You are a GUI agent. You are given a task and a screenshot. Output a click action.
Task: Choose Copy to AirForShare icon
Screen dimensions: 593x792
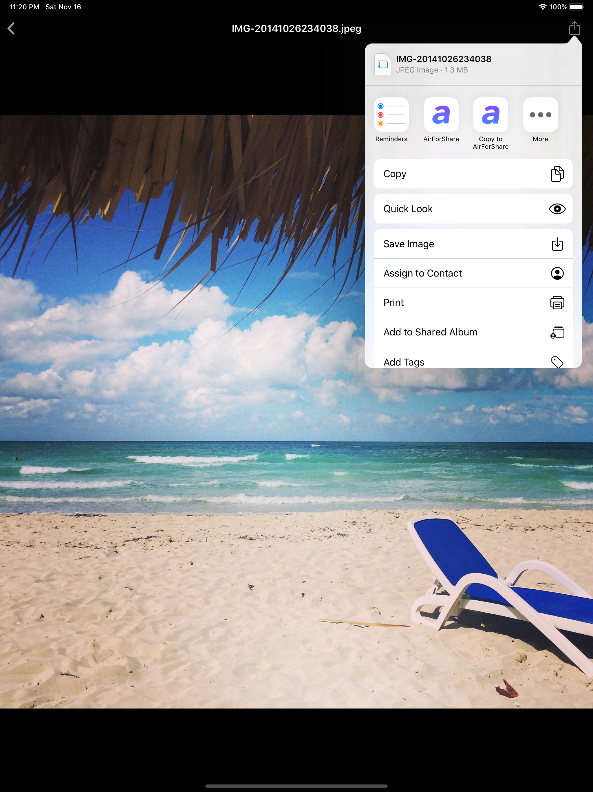click(x=491, y=115)
